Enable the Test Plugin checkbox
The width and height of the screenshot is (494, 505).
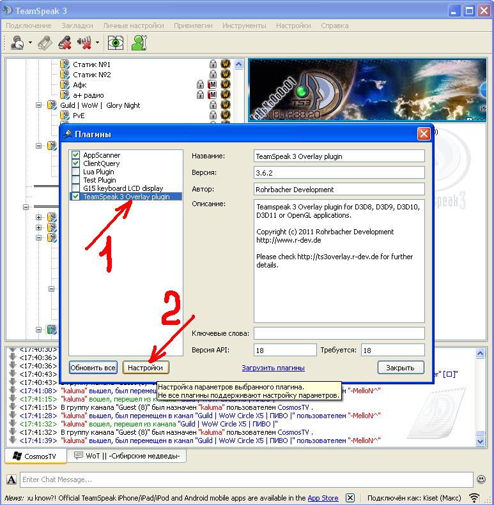coord(76,179)
